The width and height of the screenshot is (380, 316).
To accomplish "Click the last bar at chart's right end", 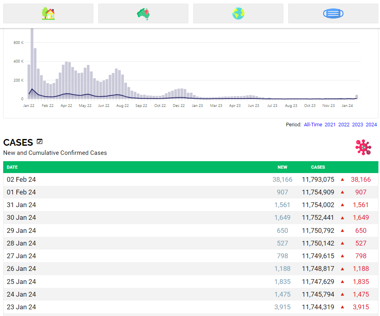I will (x=357, y=97).
